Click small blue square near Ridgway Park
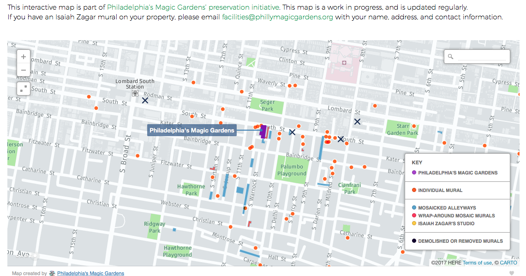Viewport: 526px width, 276px height. coord(174,230)
